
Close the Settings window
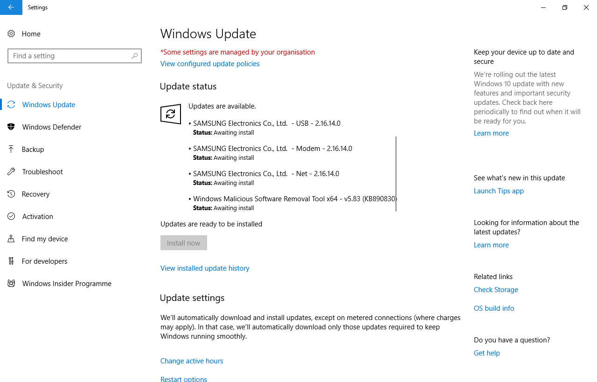pos(586,7)
